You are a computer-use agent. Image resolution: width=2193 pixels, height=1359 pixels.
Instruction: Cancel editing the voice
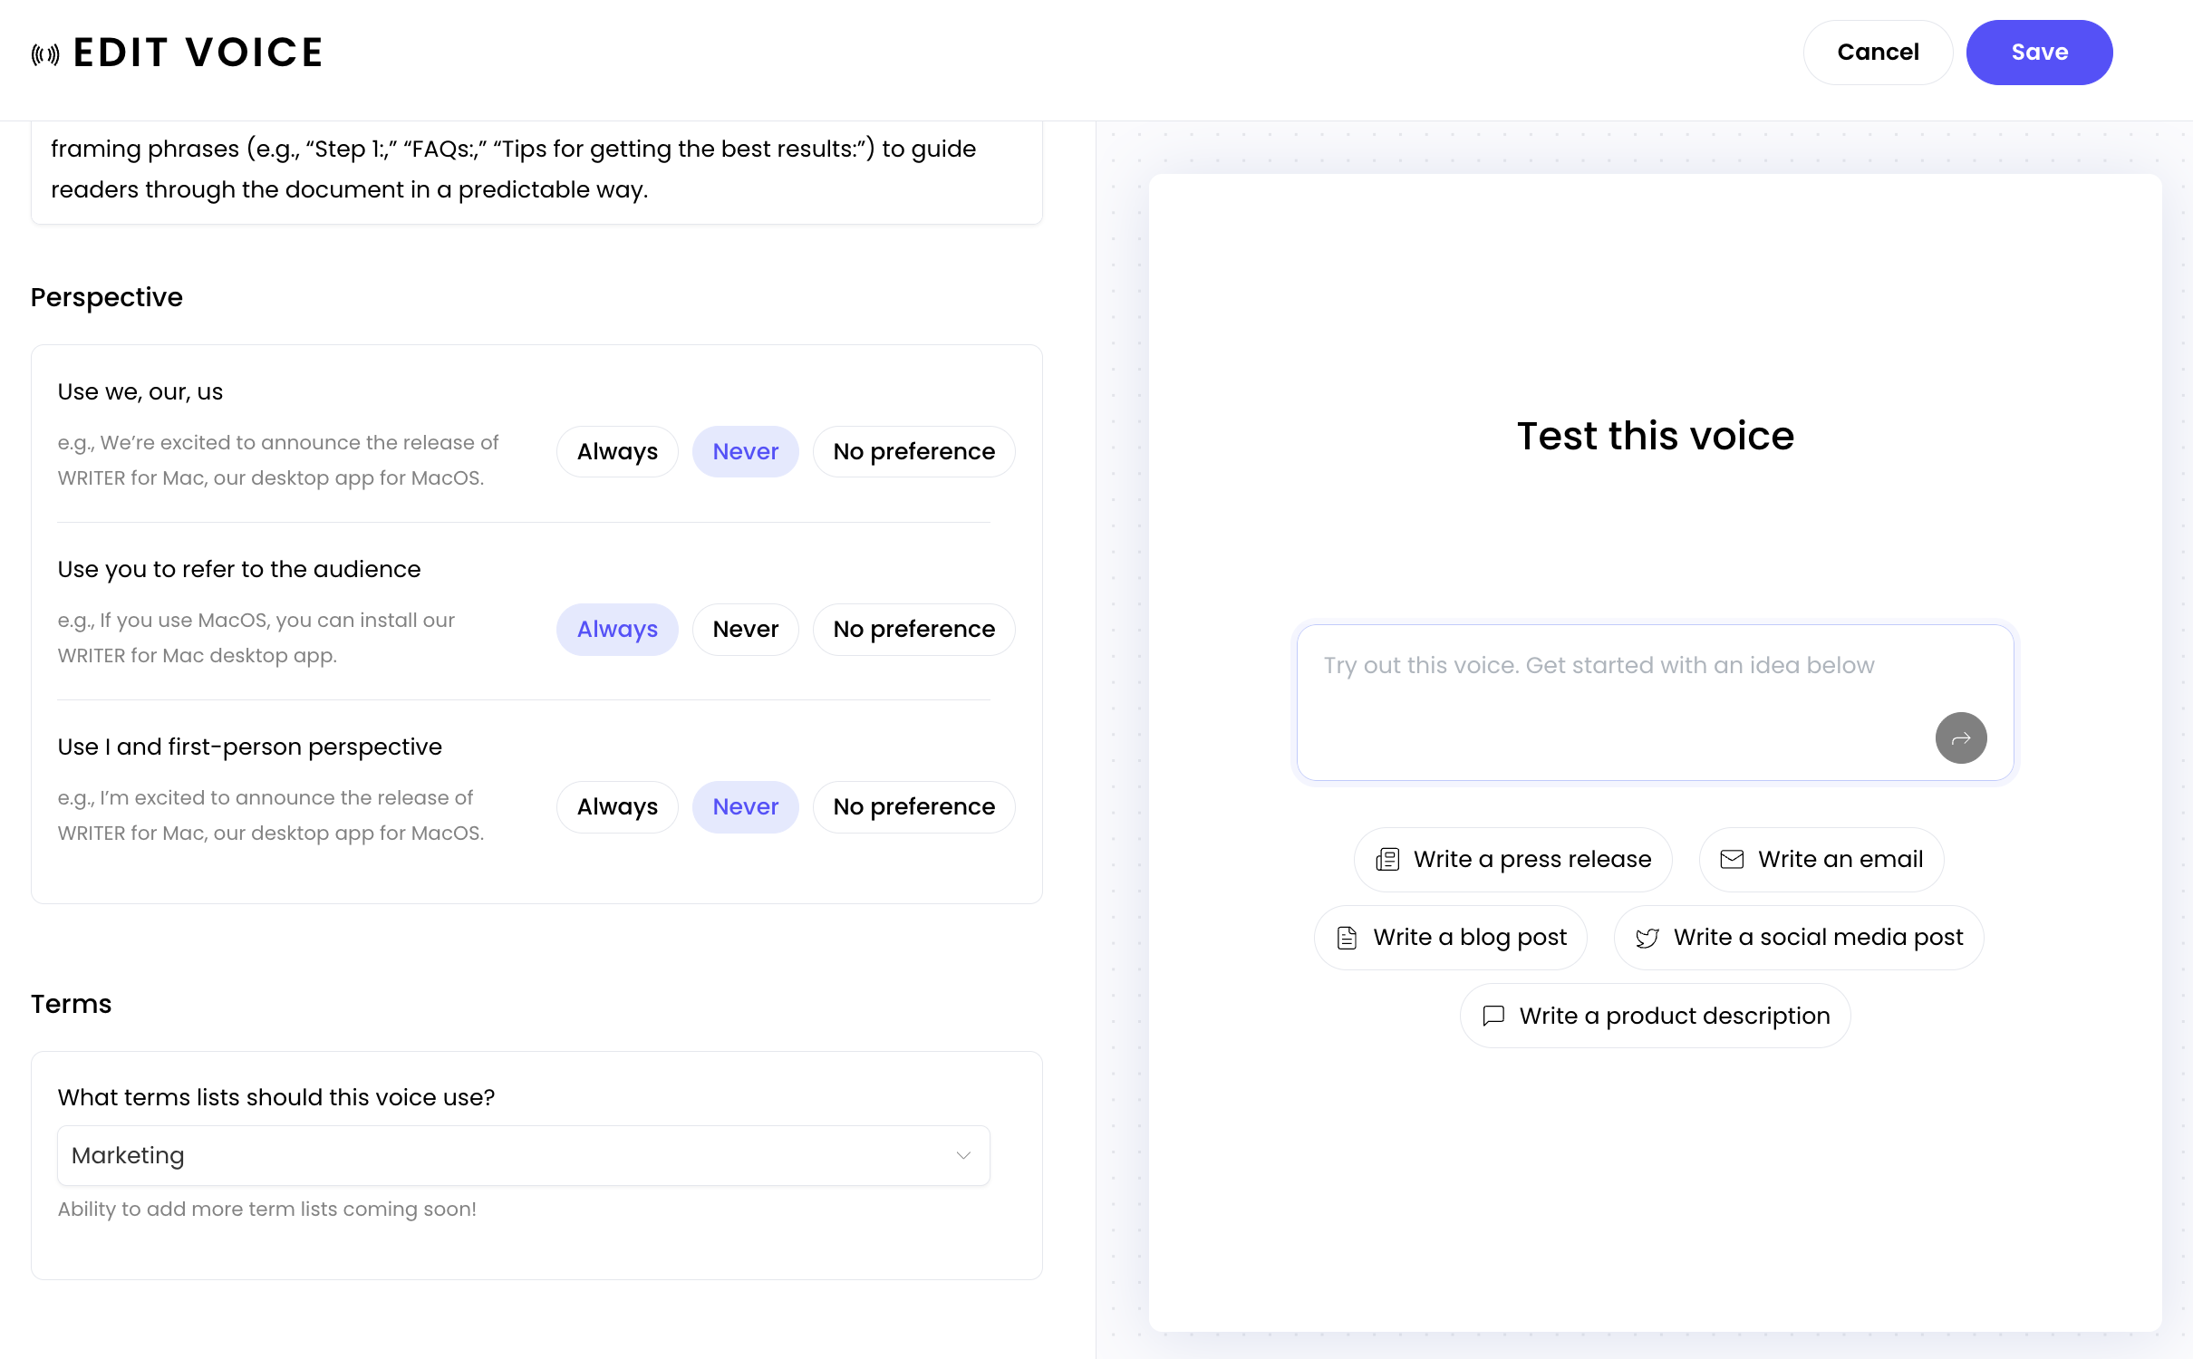click(x=1878, y=53)
